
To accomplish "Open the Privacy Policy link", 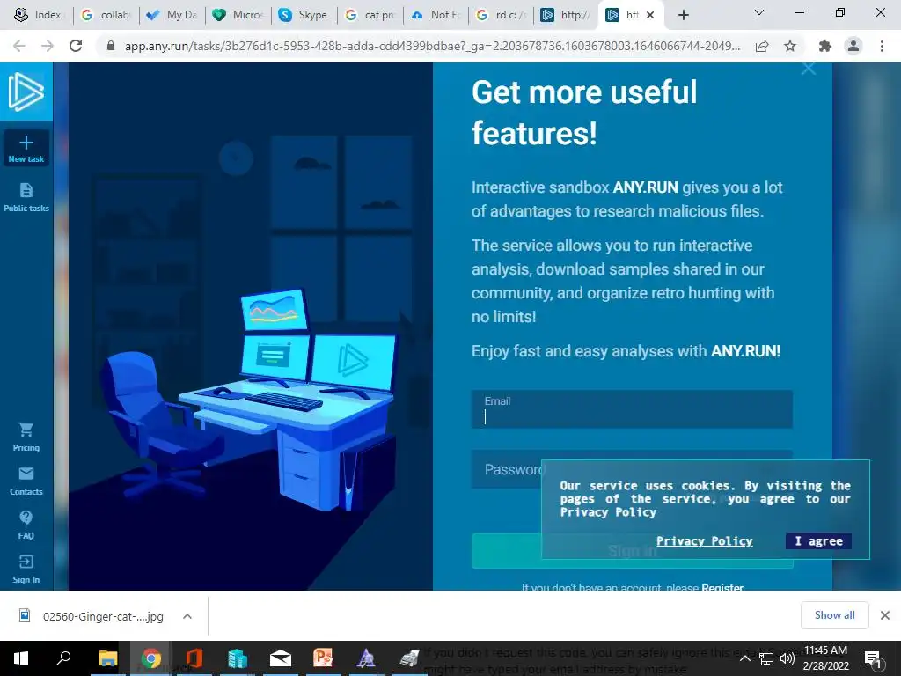I will 705,541.
